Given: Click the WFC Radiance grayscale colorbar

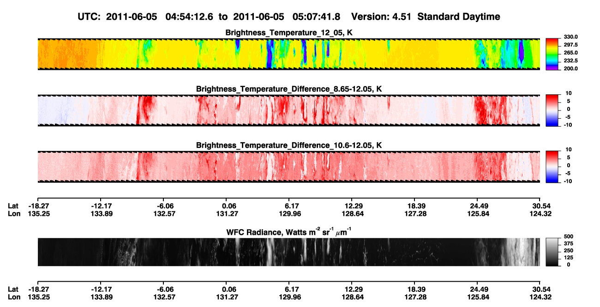Looking at the screenshot, I should click(552, 252).
